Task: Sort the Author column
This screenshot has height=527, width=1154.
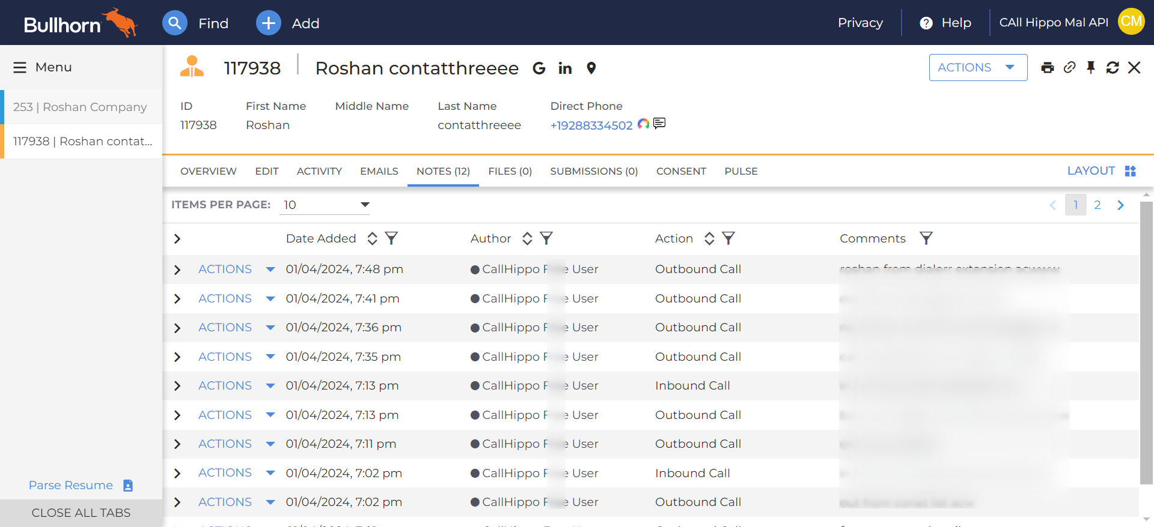Action: click(x=527, y=238)
